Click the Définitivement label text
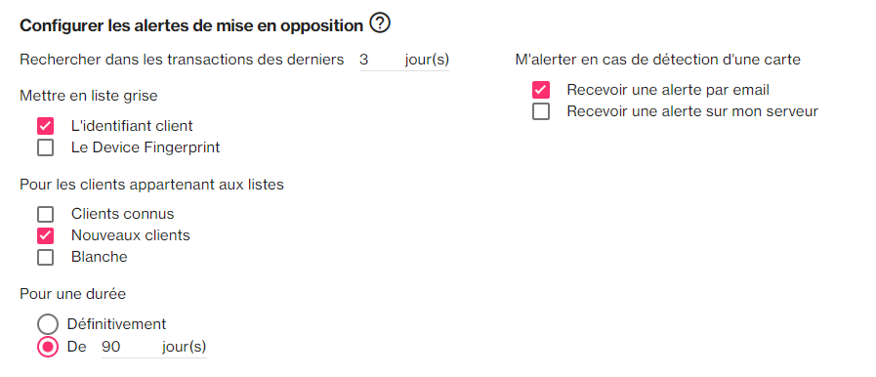 coord(117,324)
